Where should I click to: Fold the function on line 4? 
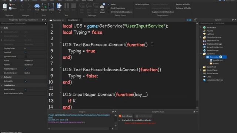pos(61,43)
